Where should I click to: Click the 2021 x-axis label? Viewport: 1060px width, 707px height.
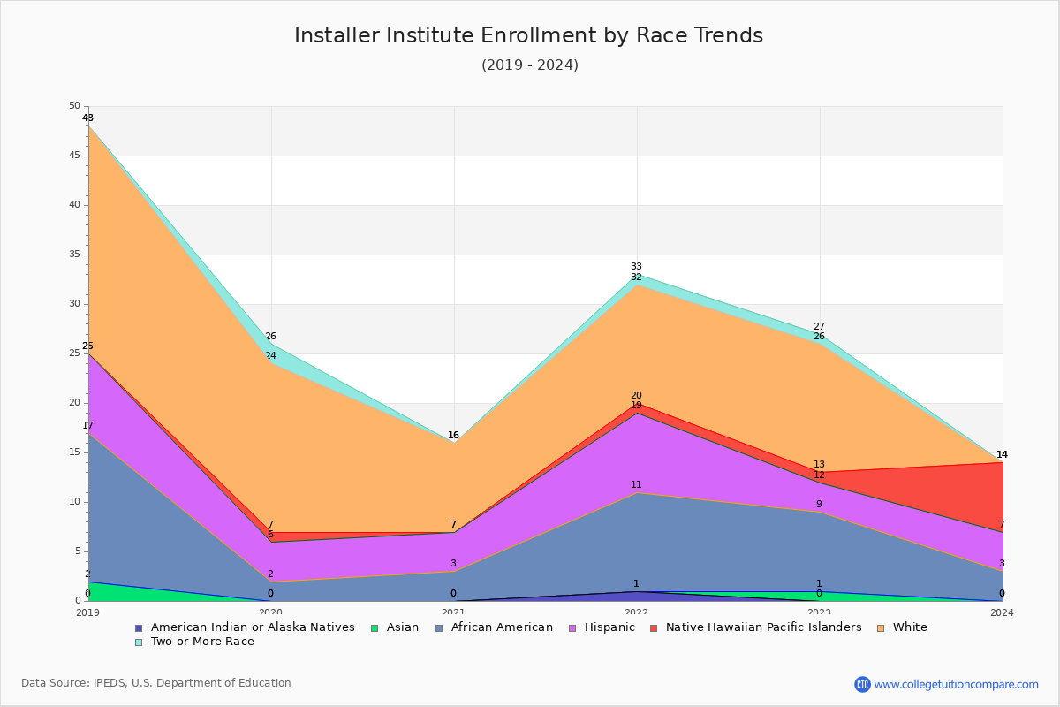(x=454, y=612)
